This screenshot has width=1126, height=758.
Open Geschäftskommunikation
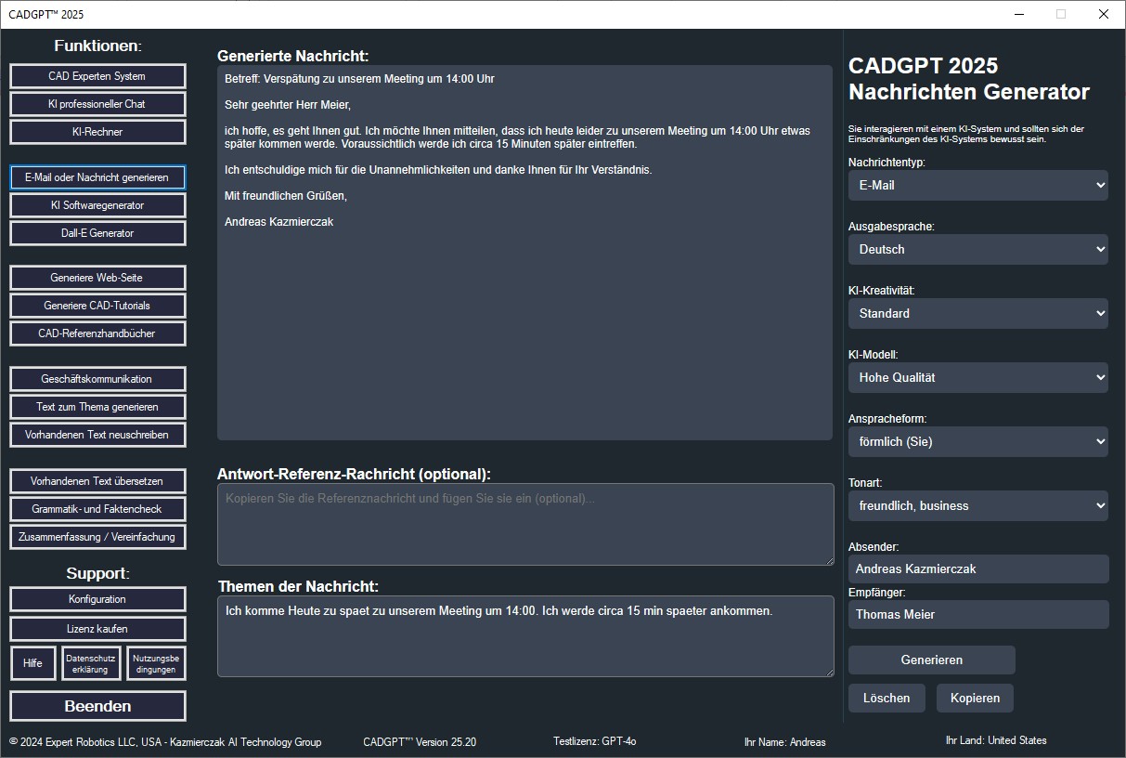pos(97,379)
